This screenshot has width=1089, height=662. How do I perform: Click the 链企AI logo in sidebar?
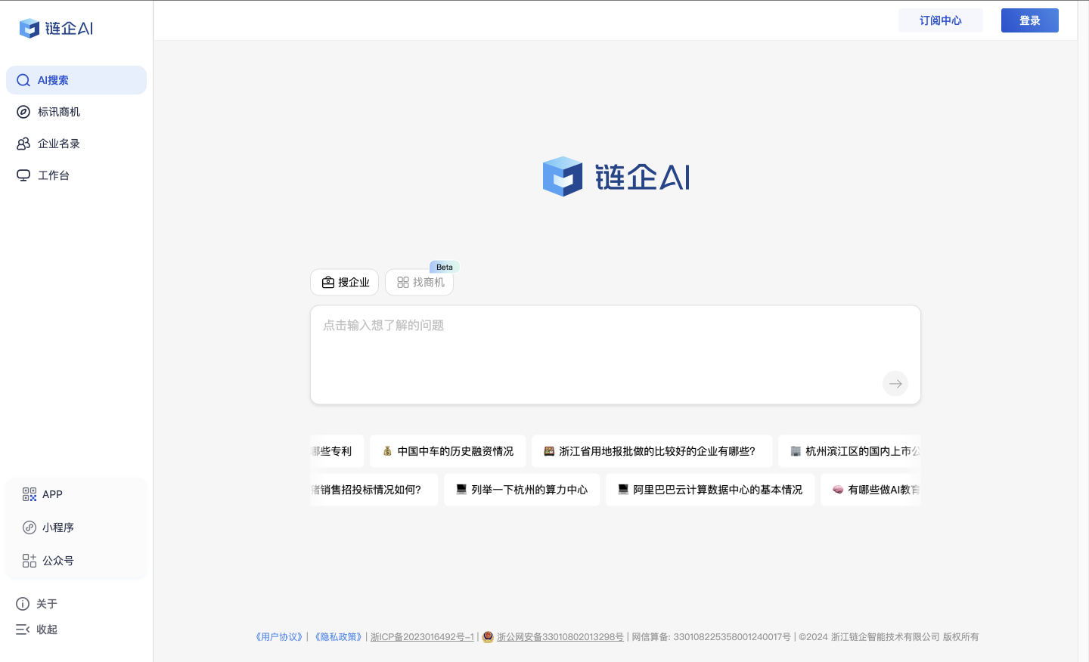pyautogui.click(x=56, y=28)
